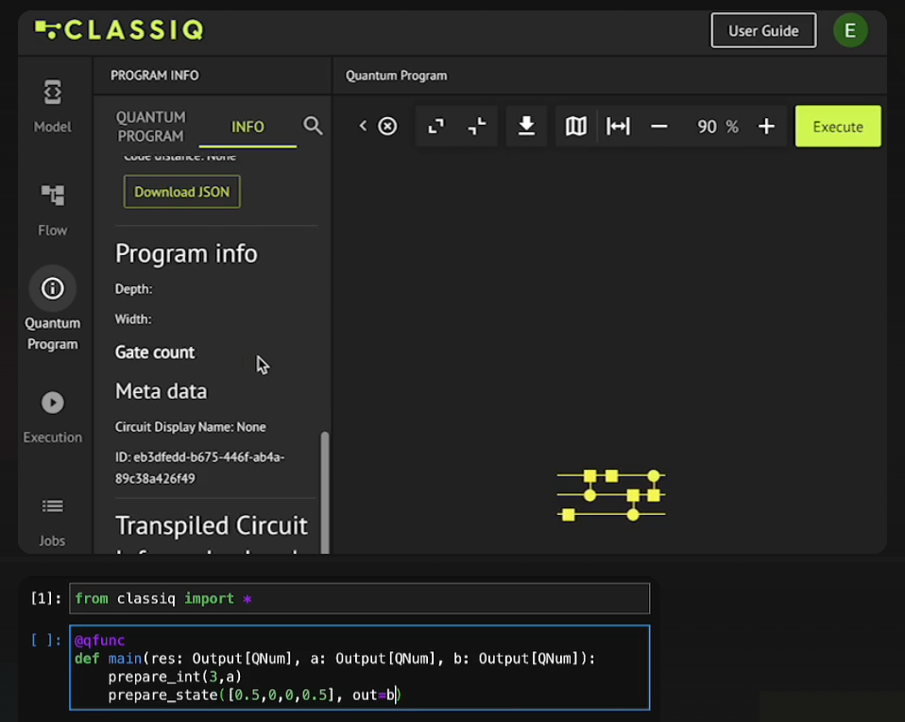Zoom out with the minus button
Viewport: 905px width, 722px height.
[659, 126]
